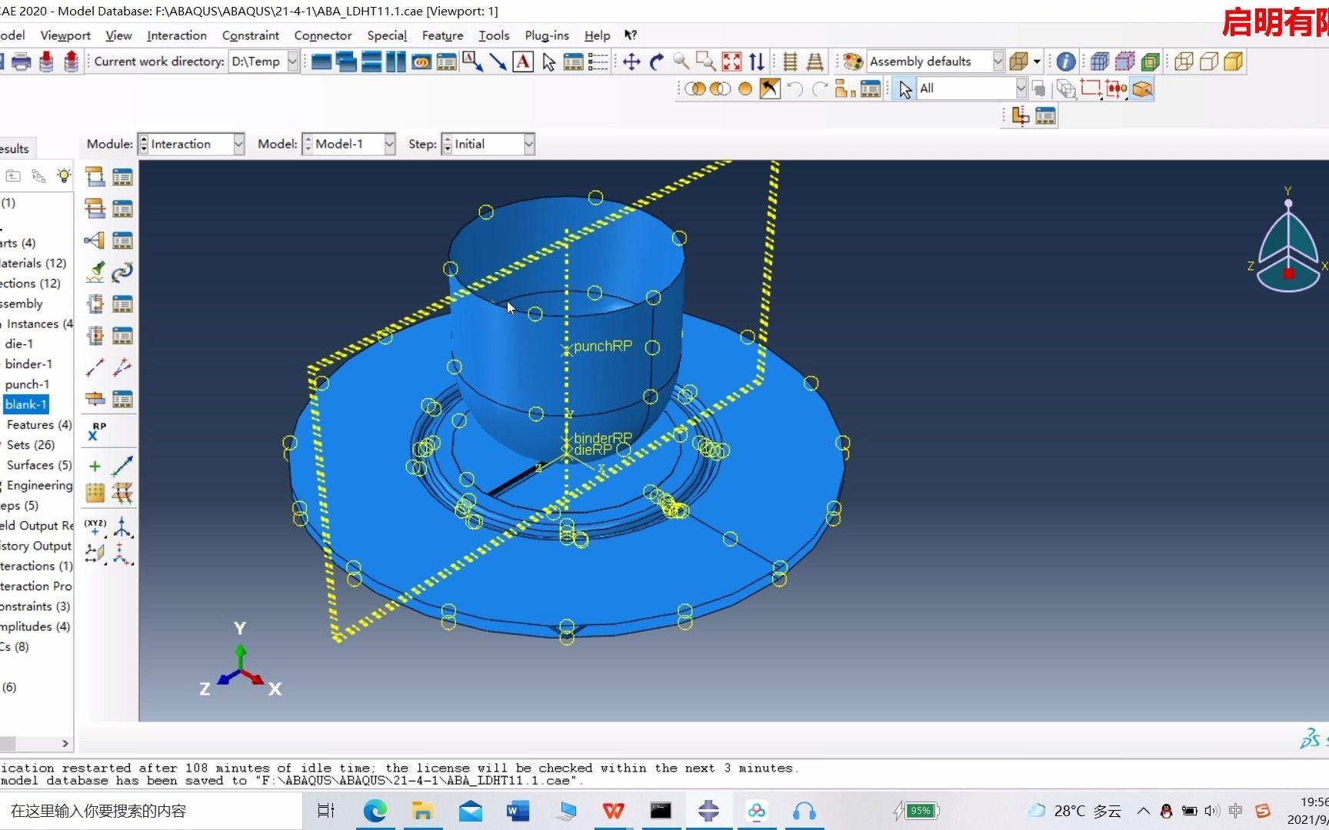Open the Query Information tool
Image resolution: width=1329 pixels, height=830 pixels.
click(x=1065, y=61)
